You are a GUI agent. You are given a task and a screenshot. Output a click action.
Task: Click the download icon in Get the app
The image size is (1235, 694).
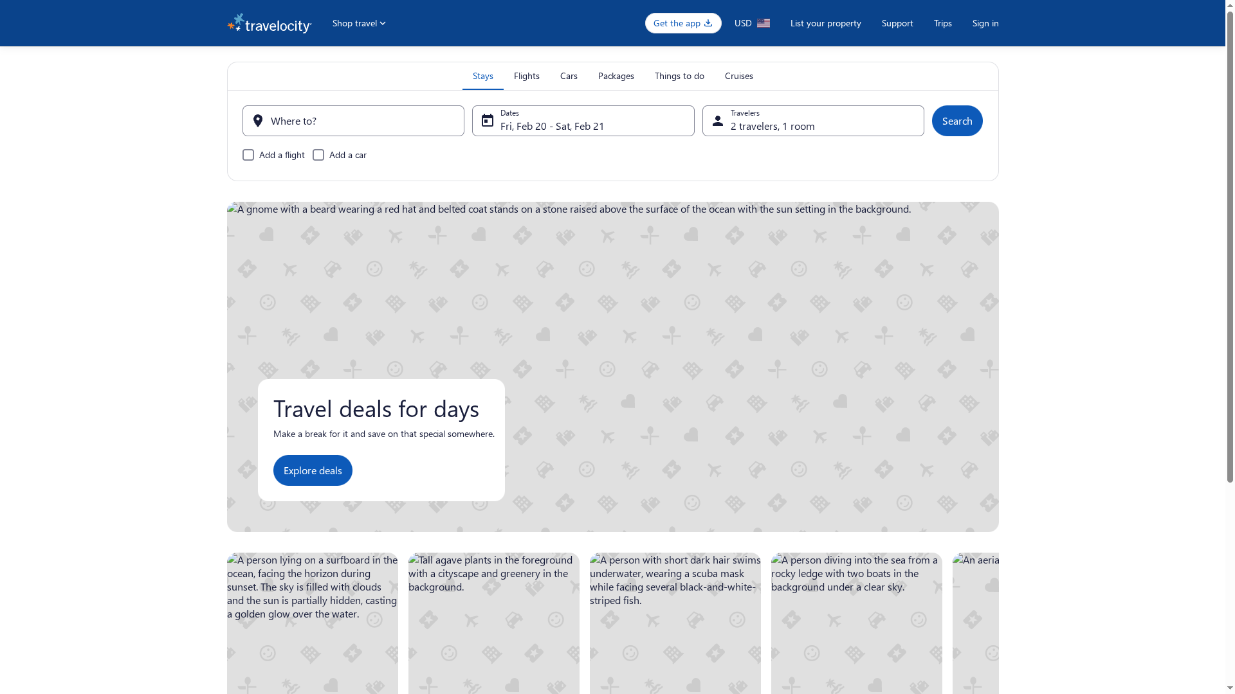(707, 23)
